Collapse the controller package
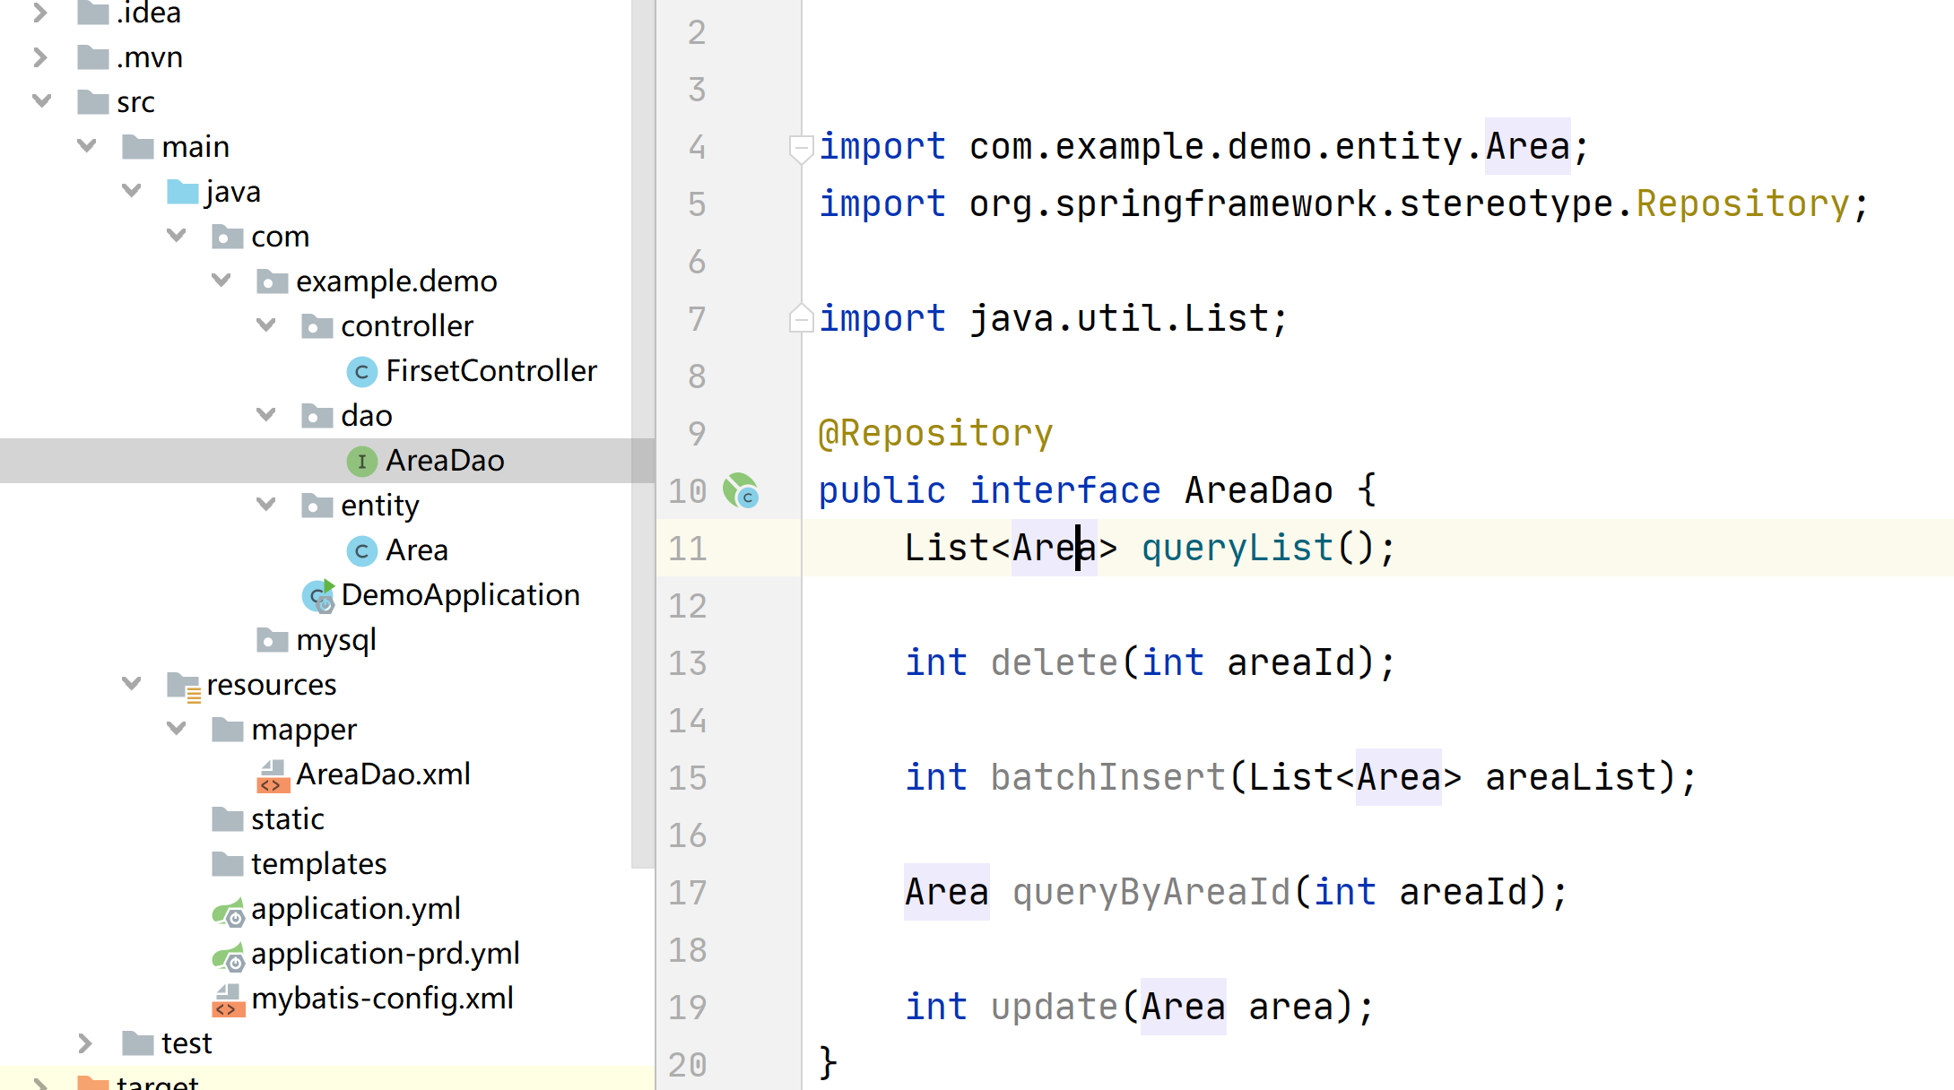The height and width of the screenshot is (1090, 1954). pyautogui.click(x=265, y=325)
